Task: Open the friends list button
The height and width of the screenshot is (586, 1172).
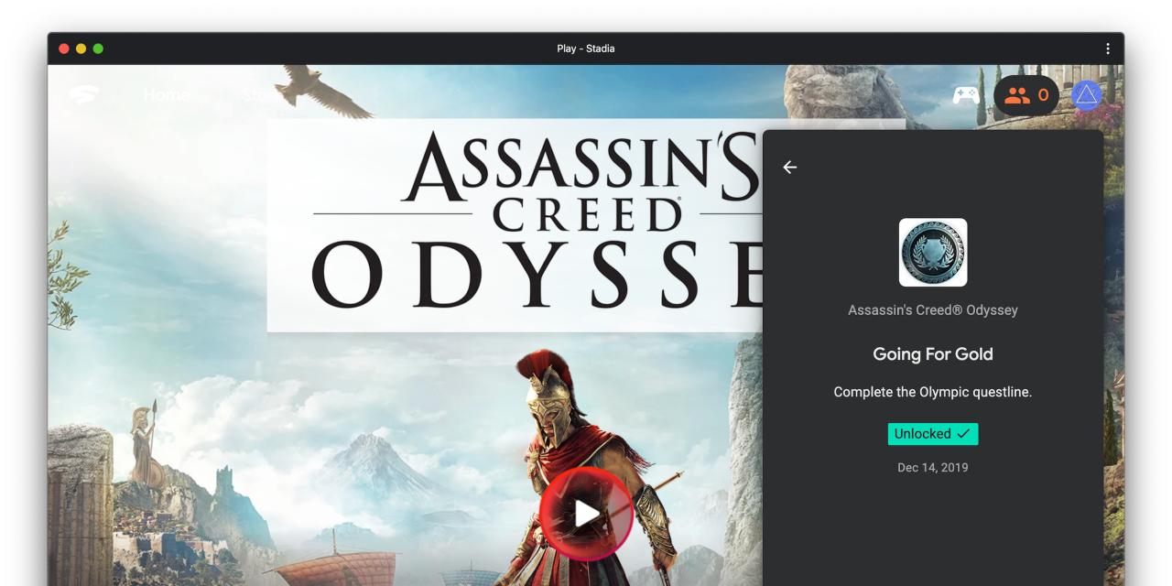Action: pyautogui.click(x=1025, y=95)
